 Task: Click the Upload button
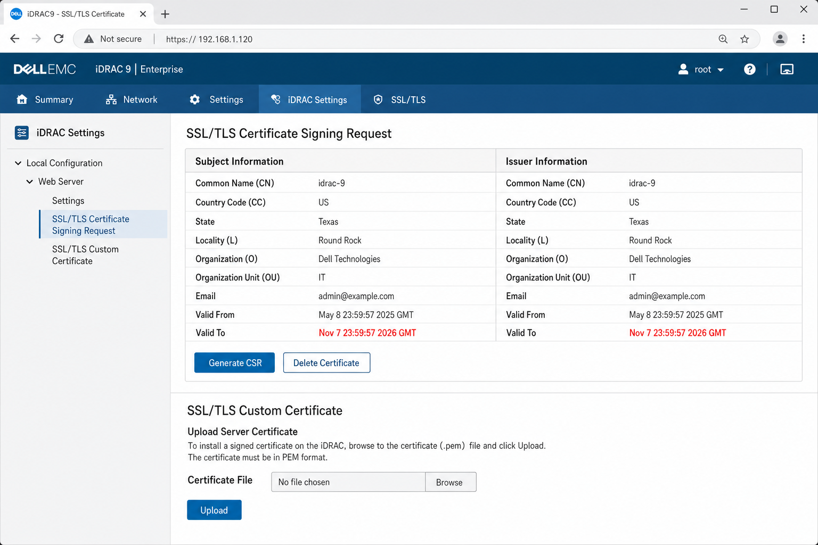pos(214,510)
